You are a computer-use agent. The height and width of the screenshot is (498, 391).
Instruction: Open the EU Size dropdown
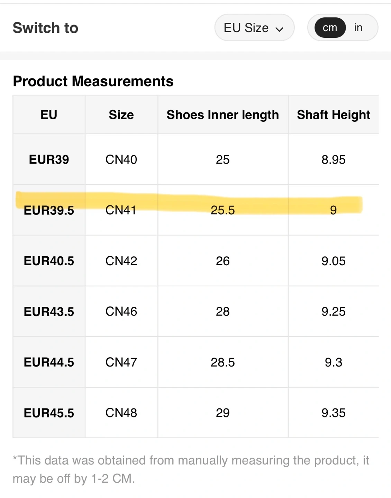[254, 28]
